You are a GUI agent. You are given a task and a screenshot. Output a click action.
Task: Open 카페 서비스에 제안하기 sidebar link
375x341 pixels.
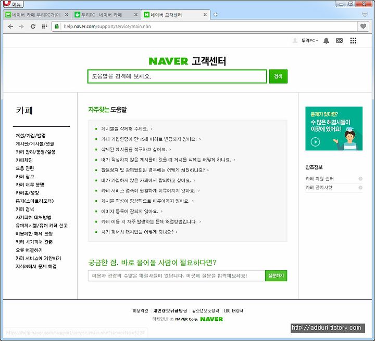(x=38, y=258)
